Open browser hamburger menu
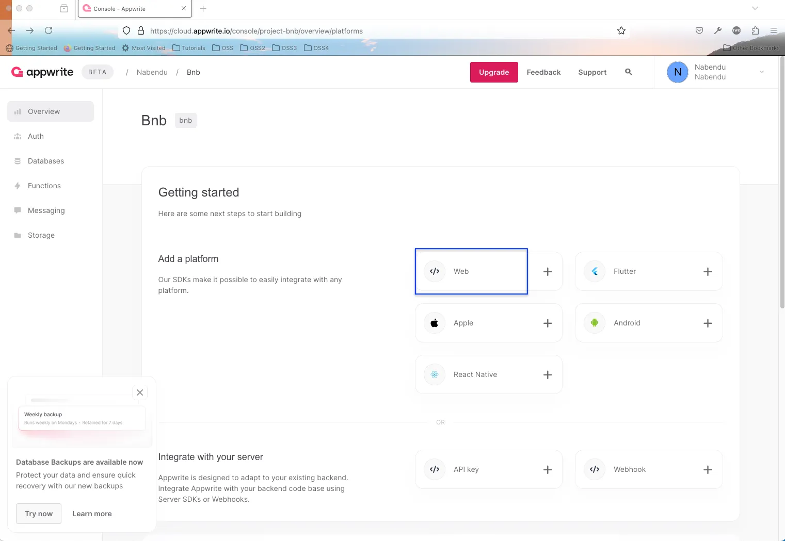The image size is (785, 541). tap(774, 31)
